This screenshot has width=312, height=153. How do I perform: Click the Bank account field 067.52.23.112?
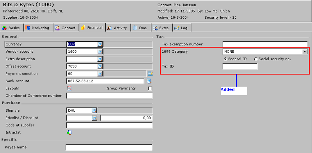(x=105, y=81)
